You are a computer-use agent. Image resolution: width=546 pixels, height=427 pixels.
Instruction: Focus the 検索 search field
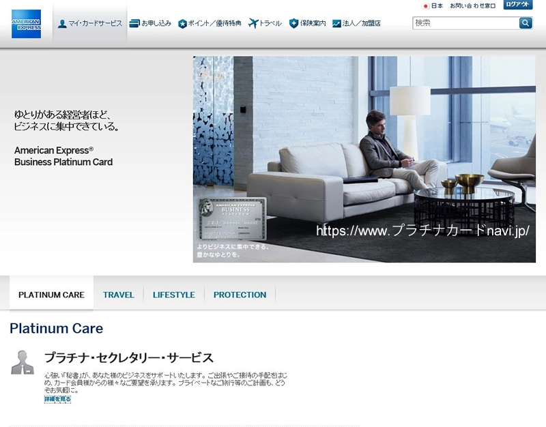point(465,23)
